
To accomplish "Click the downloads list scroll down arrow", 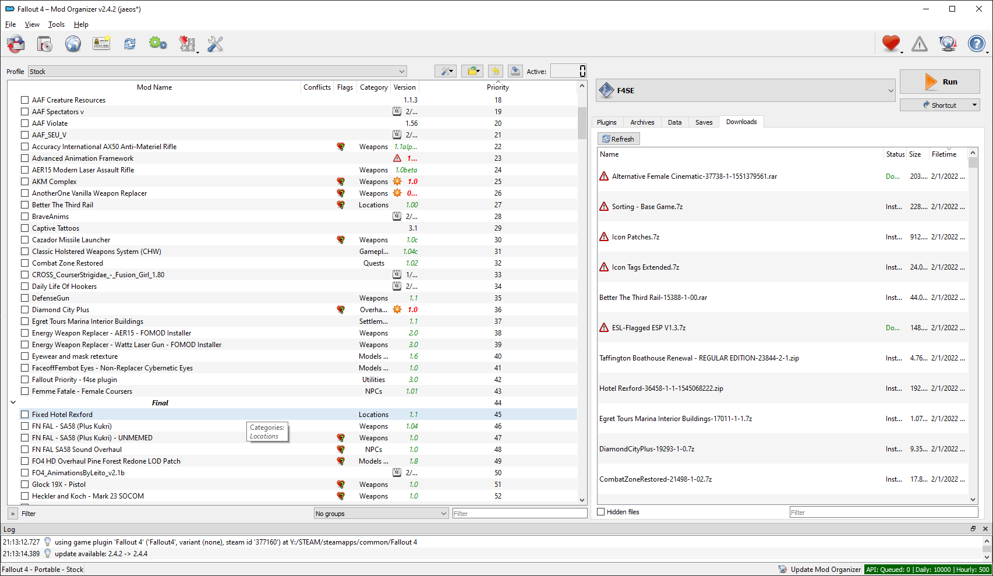I will point(973,499).
